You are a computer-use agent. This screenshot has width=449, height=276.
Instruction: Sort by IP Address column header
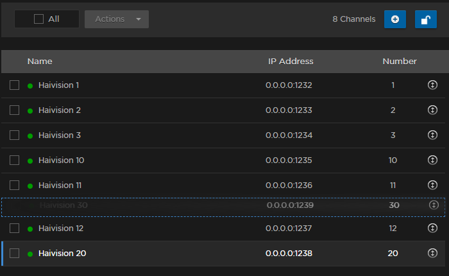coord(291,62)
